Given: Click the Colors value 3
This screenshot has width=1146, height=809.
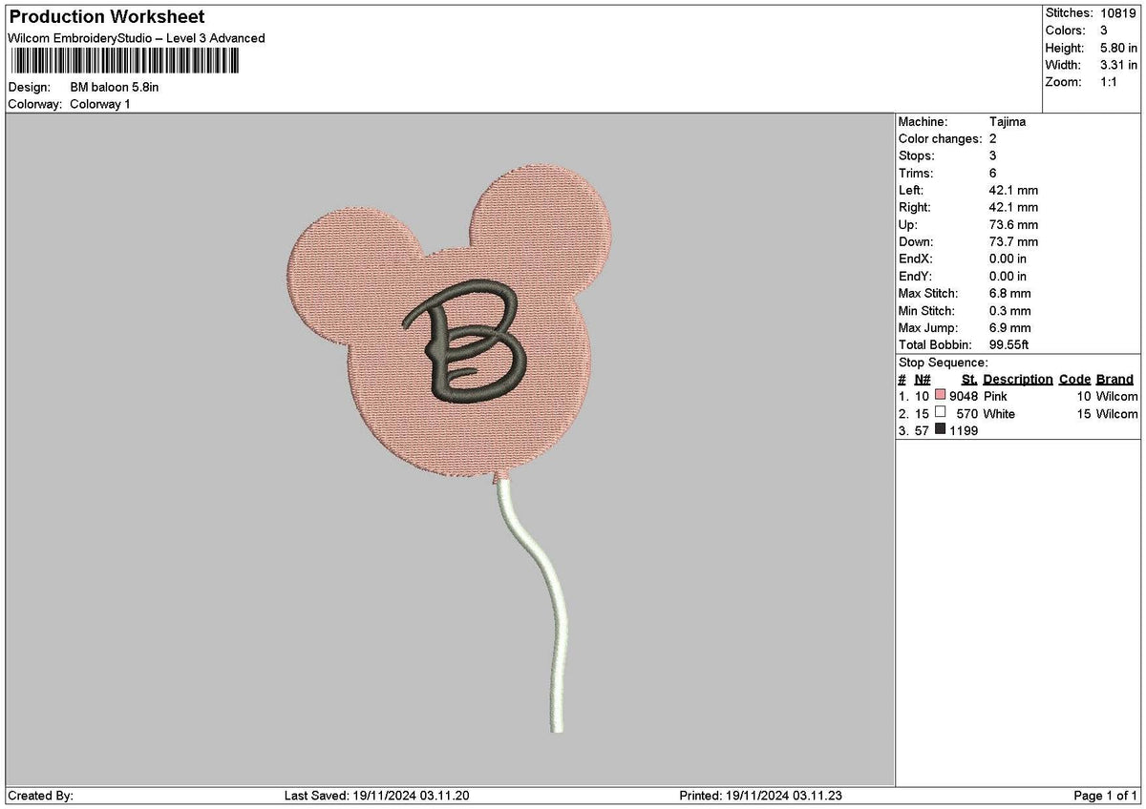Looking at the screenshot, I should coord(1103,31).
